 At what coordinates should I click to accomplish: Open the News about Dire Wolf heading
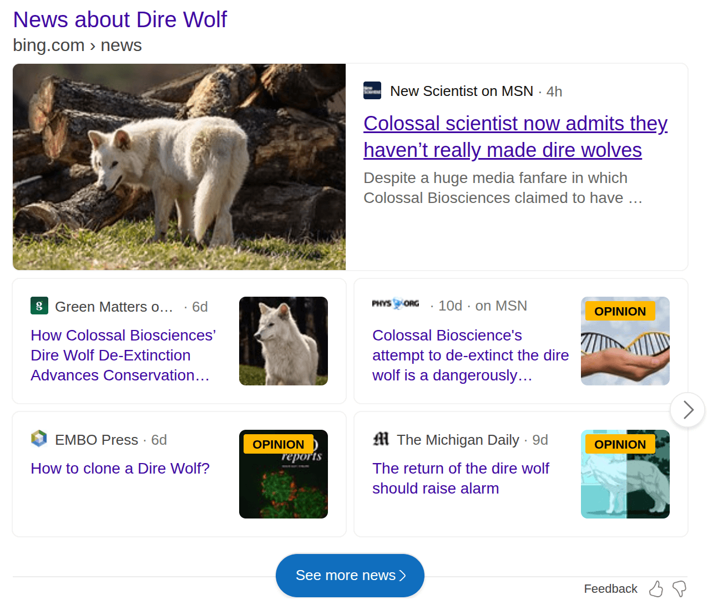point(120,19)
